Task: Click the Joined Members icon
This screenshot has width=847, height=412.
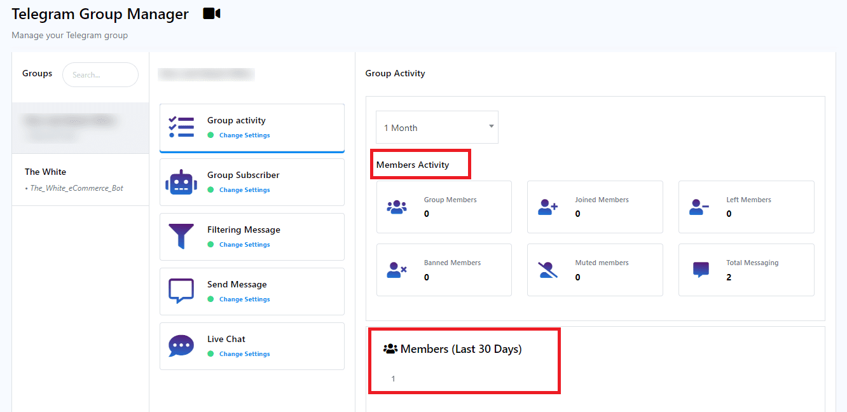Action: coord(547,207)
